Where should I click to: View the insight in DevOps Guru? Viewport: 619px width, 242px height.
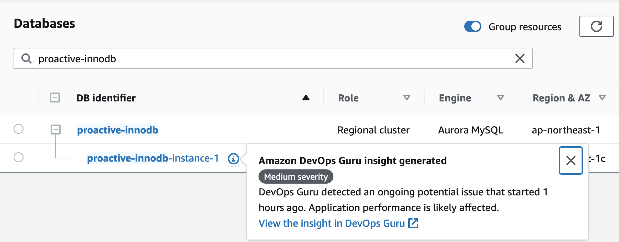[x=332, y=223]
